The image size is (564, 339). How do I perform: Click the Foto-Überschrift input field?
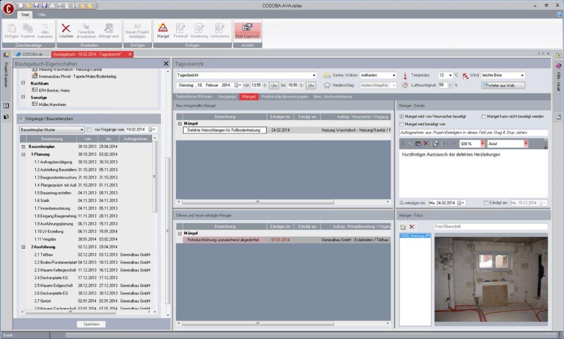(490, 227)
